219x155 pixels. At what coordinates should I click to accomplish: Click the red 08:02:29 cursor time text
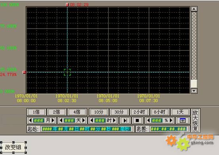(x=79, y=5)
